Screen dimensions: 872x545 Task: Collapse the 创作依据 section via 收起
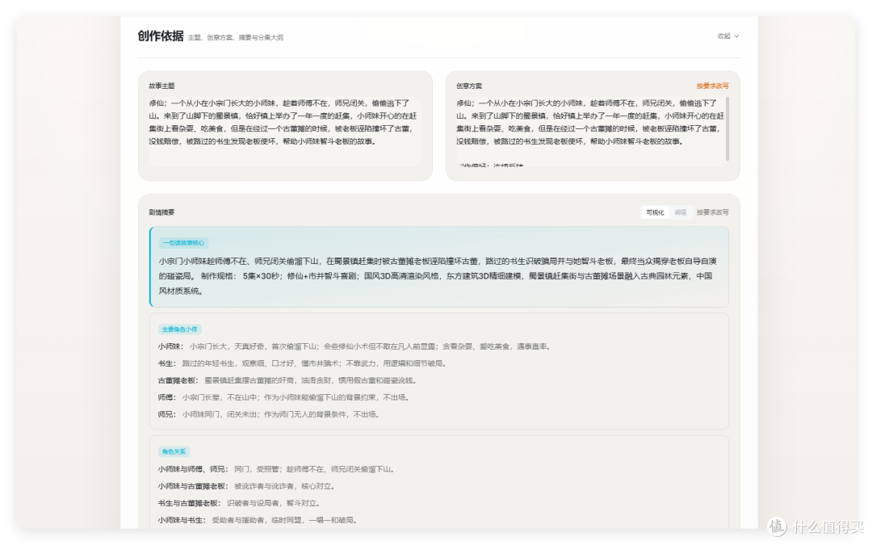tap(728, 36)
